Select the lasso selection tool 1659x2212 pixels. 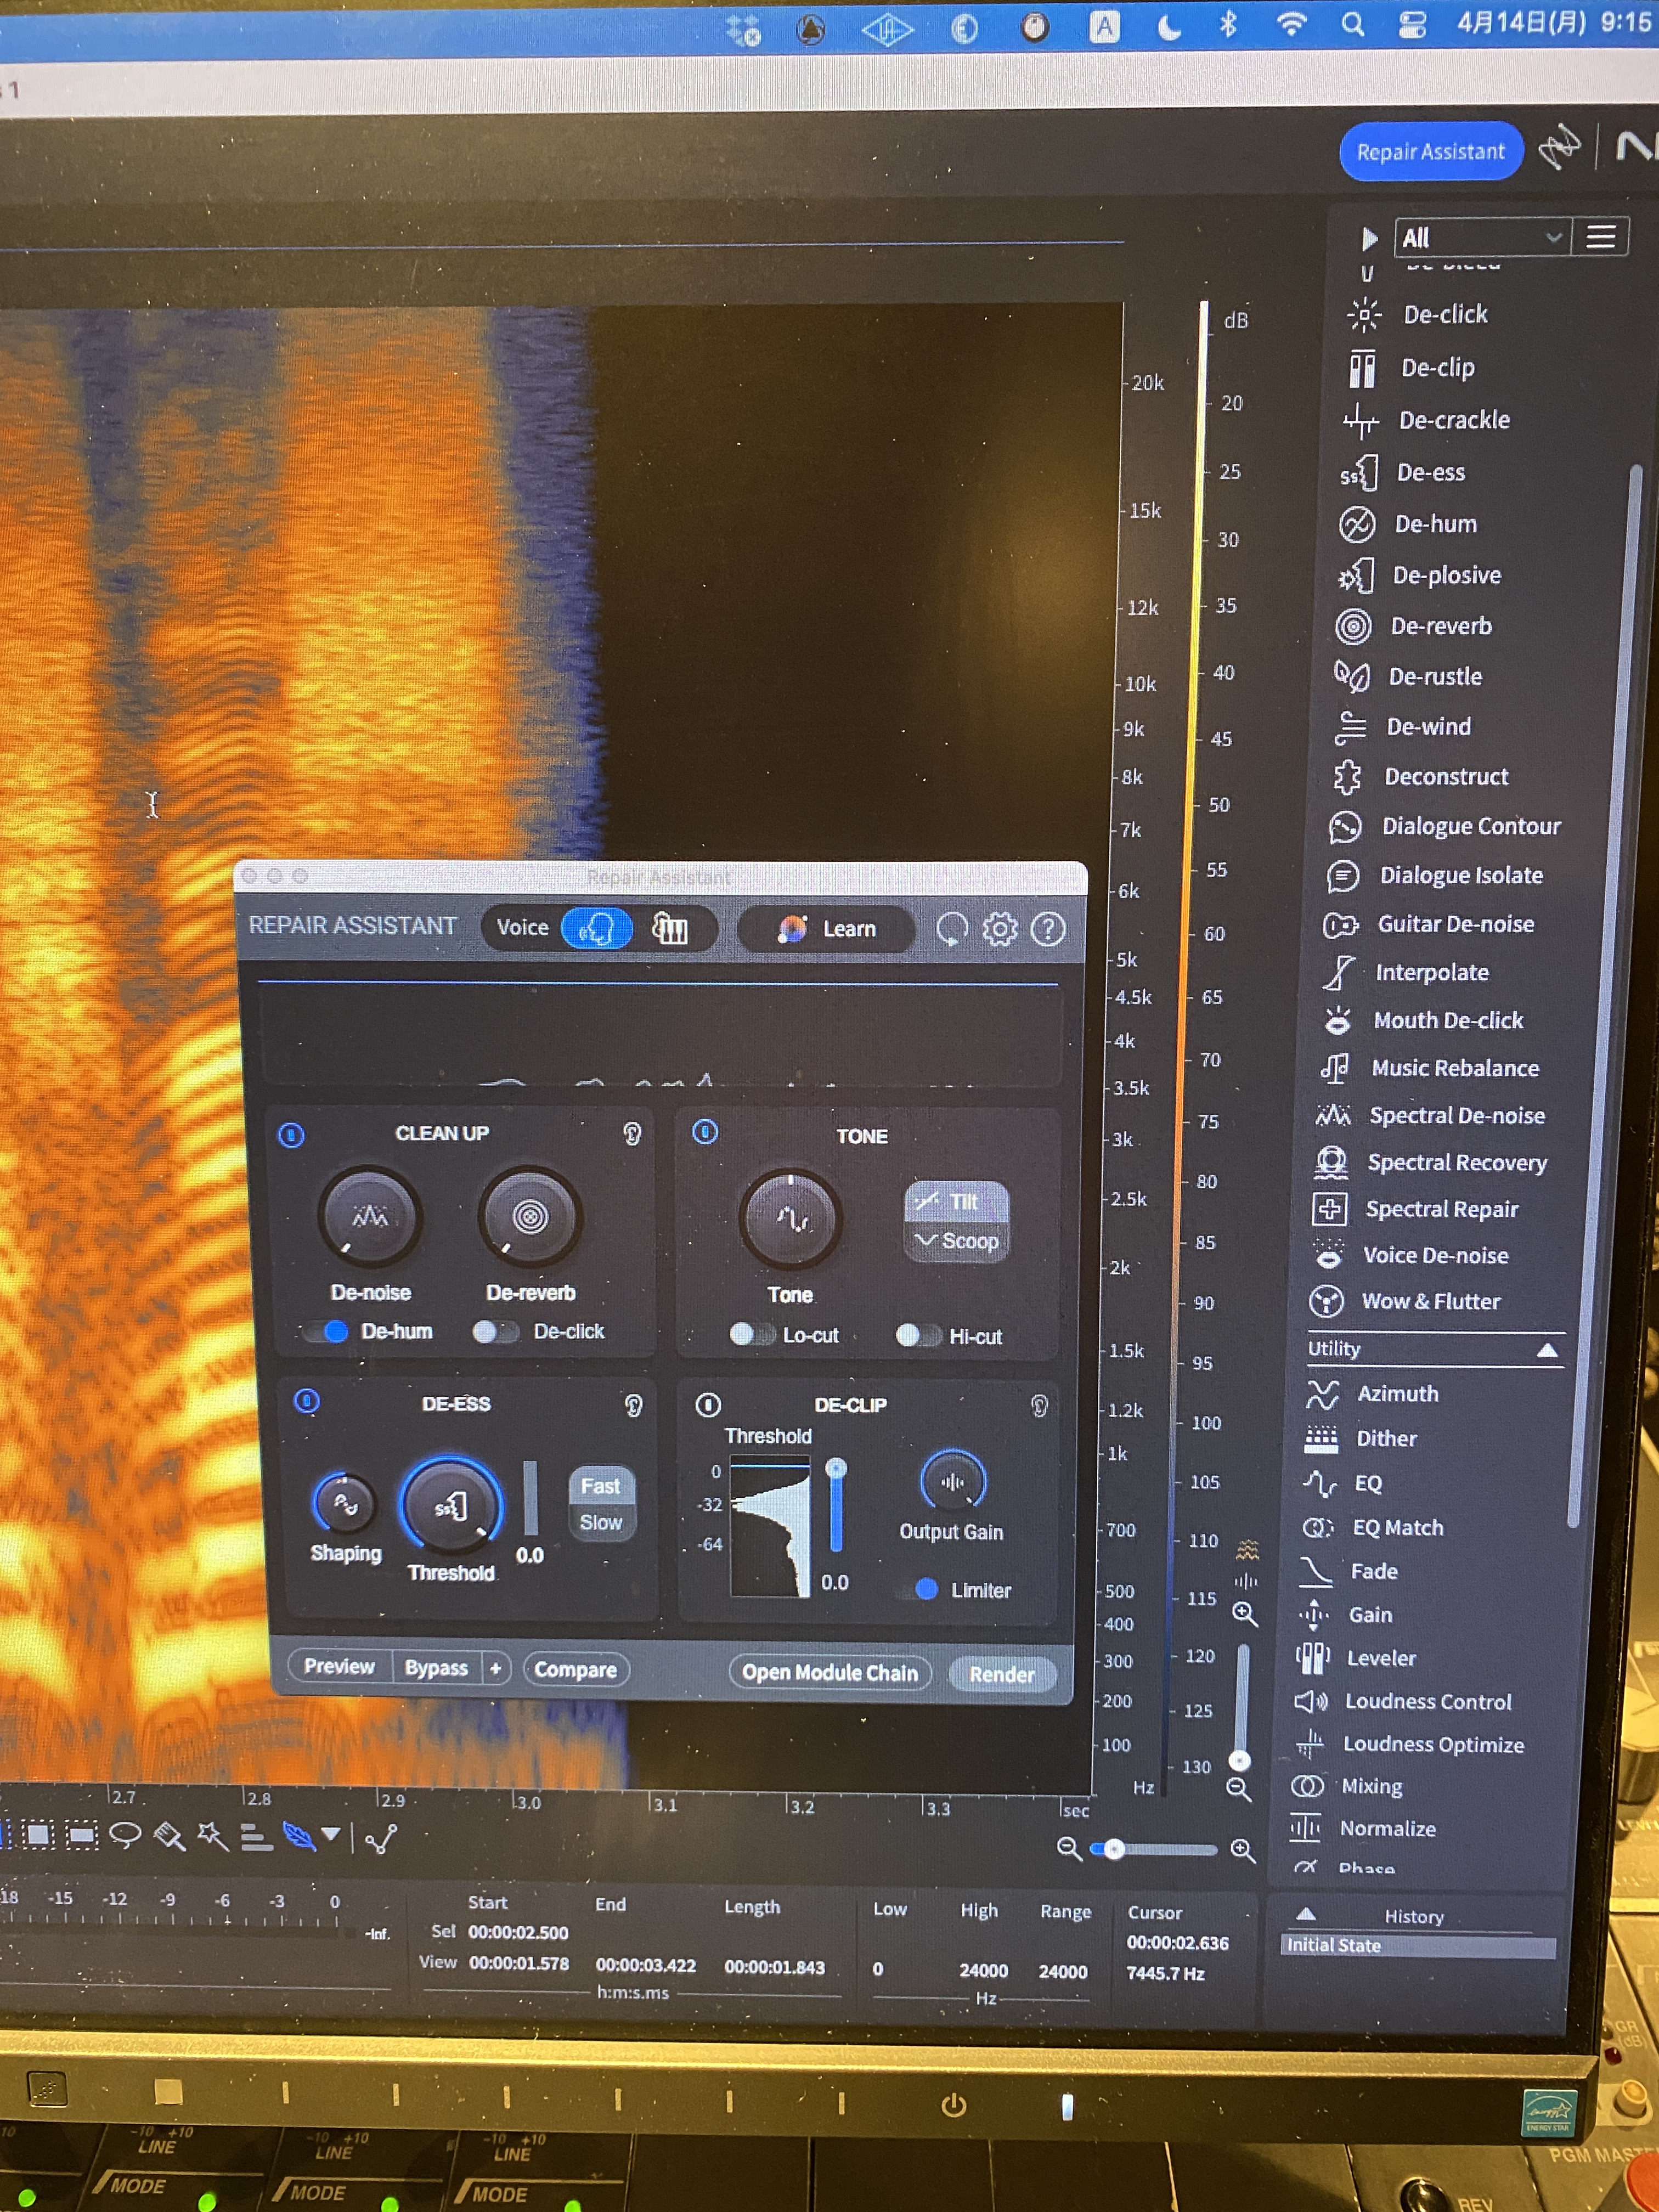(x=125, y=1835)
